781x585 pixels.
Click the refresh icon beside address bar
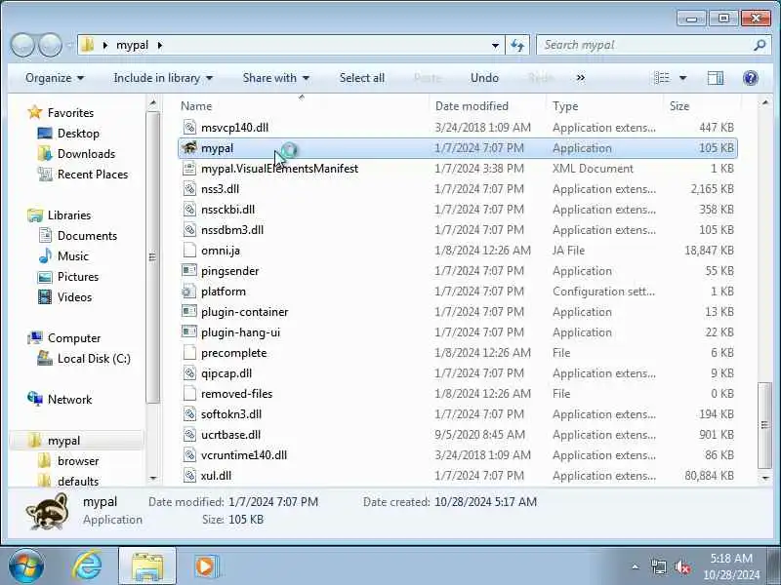click(x=517, y=45)
